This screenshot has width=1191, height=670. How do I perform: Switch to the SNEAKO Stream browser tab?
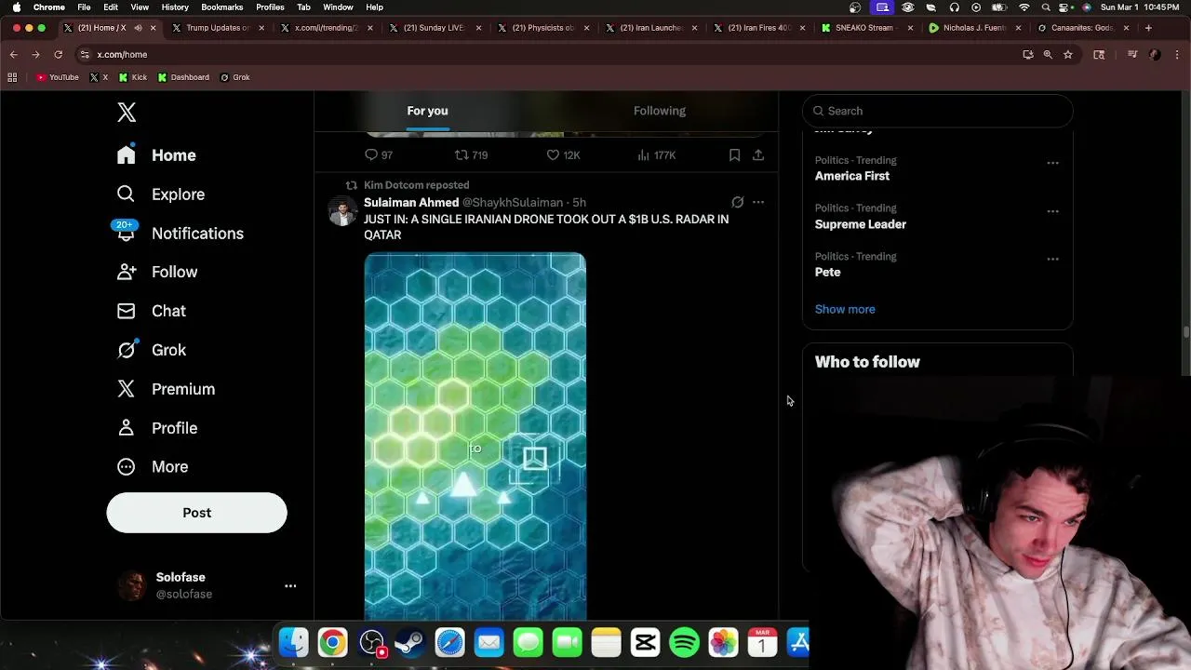pos(864,28)
